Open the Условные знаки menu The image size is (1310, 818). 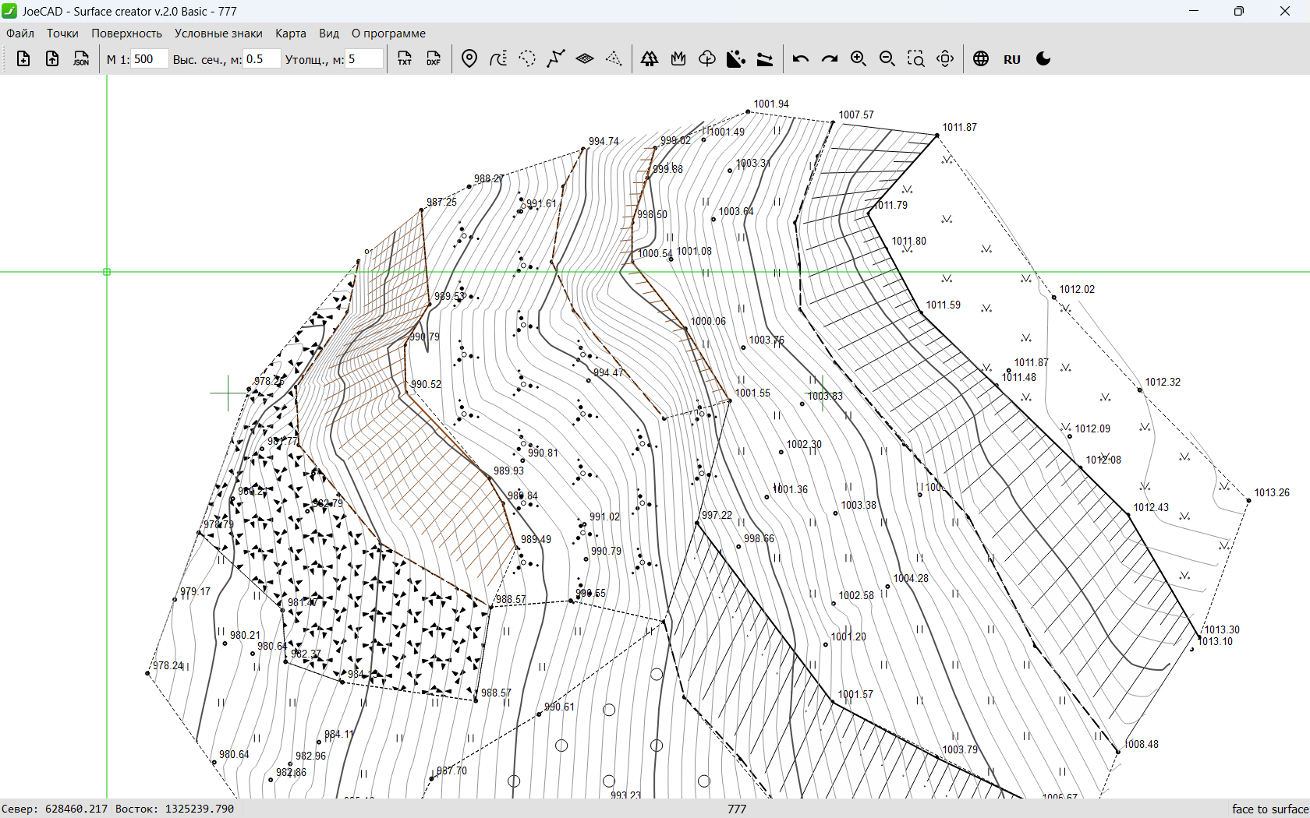[x=218, y=33]
